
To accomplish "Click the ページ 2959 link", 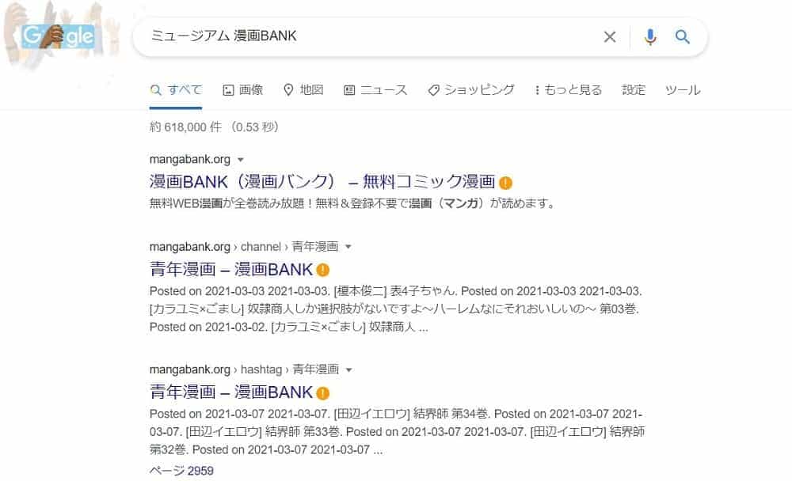I will [x=181, y=471].
